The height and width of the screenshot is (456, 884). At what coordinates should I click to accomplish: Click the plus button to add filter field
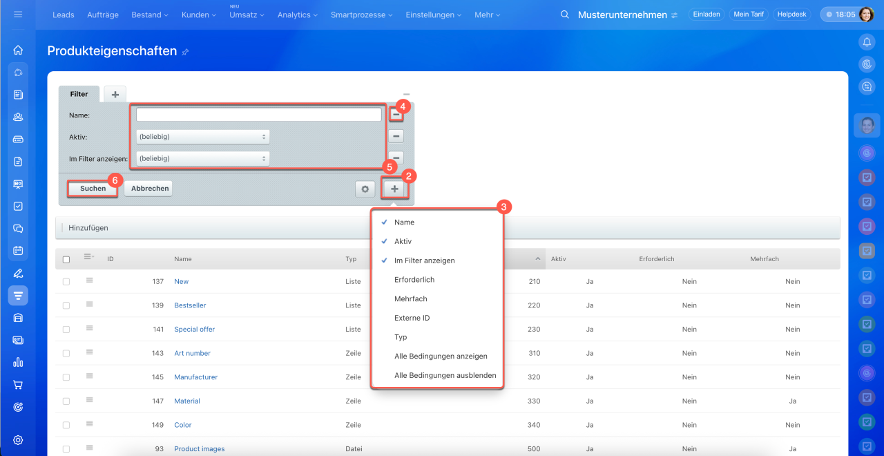pyautogui.click(x=394, y=189)
